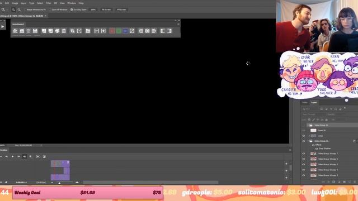Click the play action button at canvas top-left
Screen dimensions: 358x201
2,27
